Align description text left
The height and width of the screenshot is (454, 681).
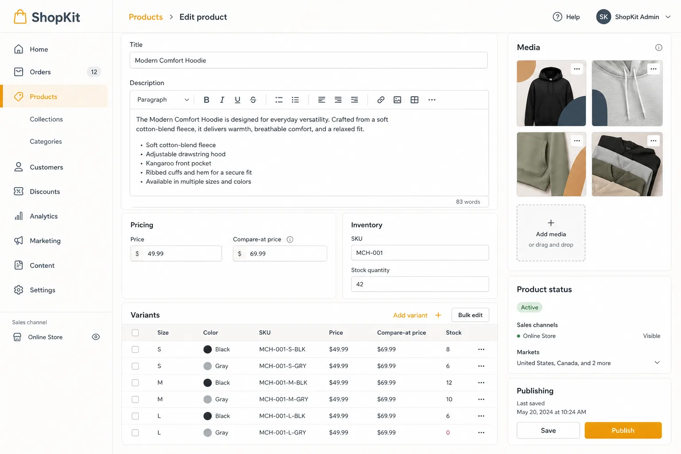(322, 100)
